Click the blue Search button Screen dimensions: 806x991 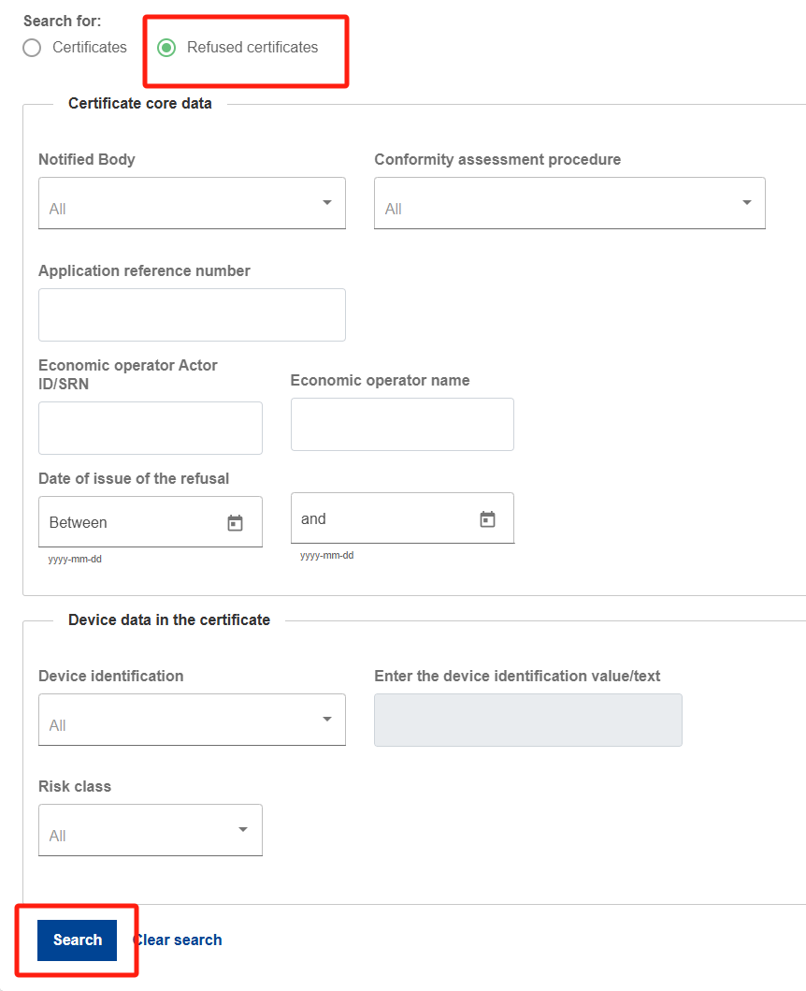tap(77, 940)
